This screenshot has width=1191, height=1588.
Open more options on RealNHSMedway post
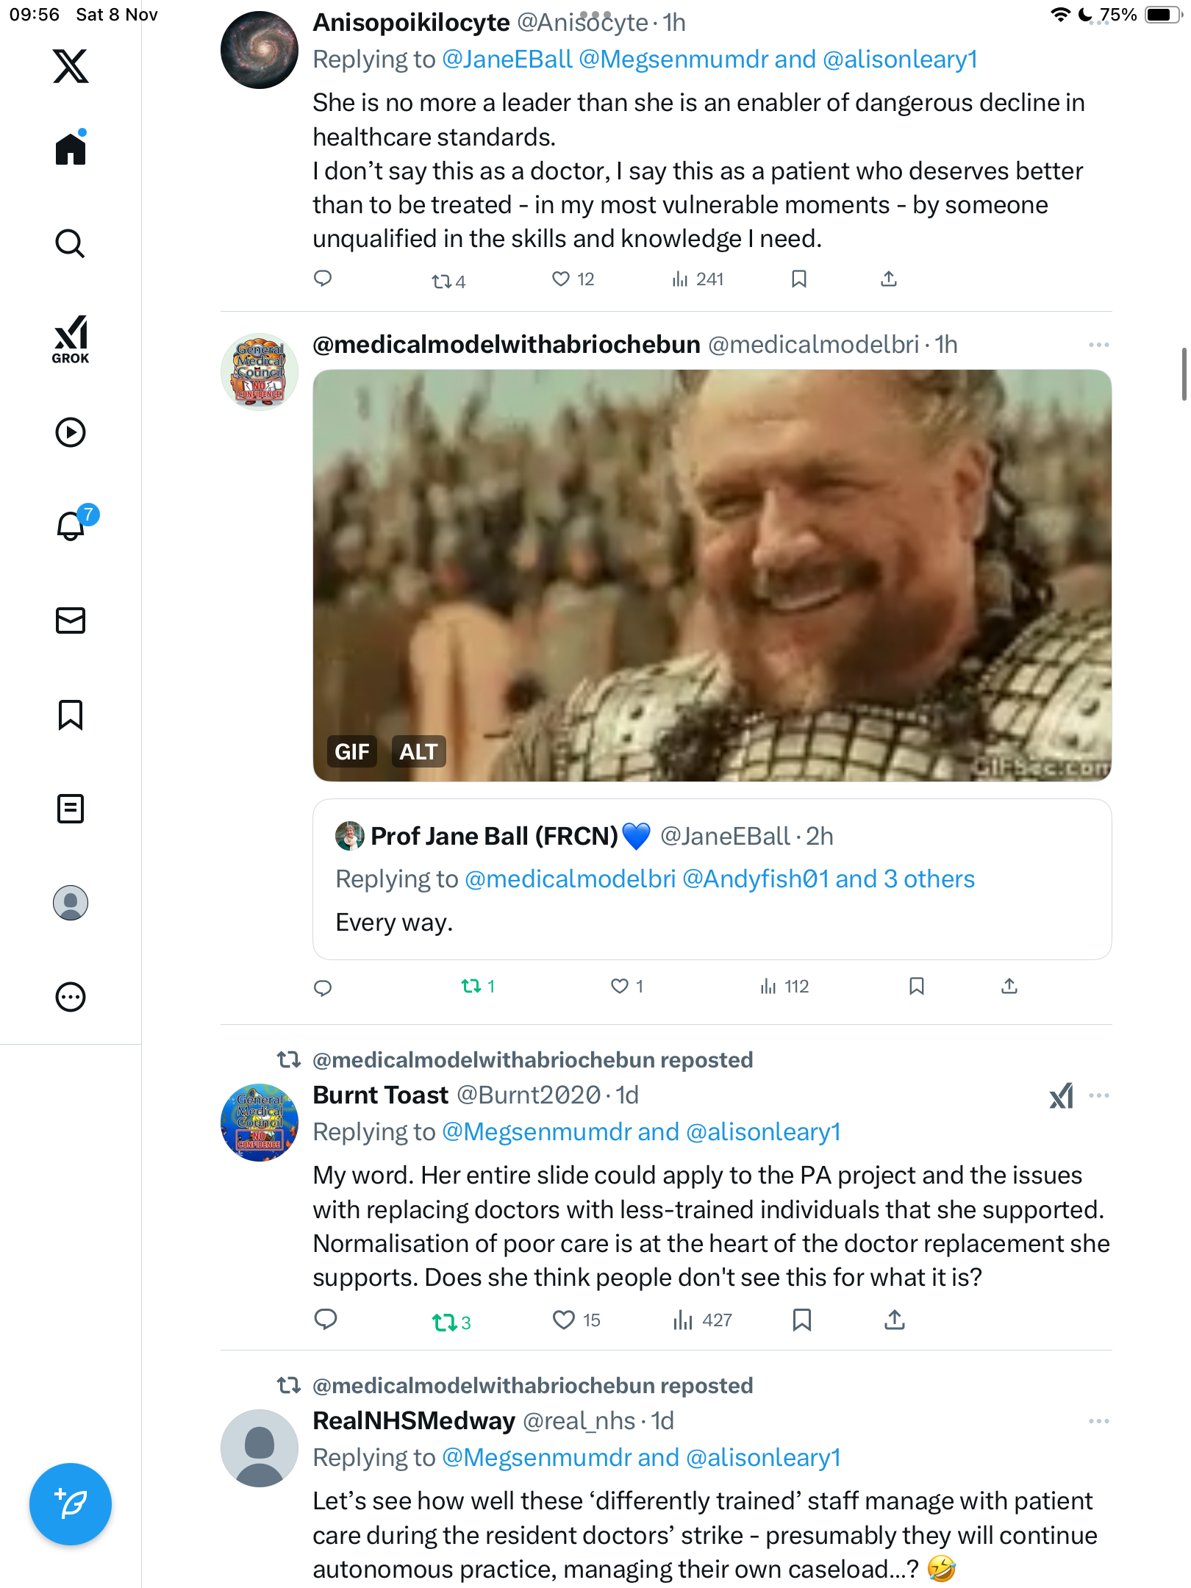(1098, 1421)
